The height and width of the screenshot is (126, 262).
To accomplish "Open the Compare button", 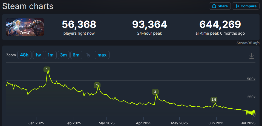I will click(x=246, y=6).
